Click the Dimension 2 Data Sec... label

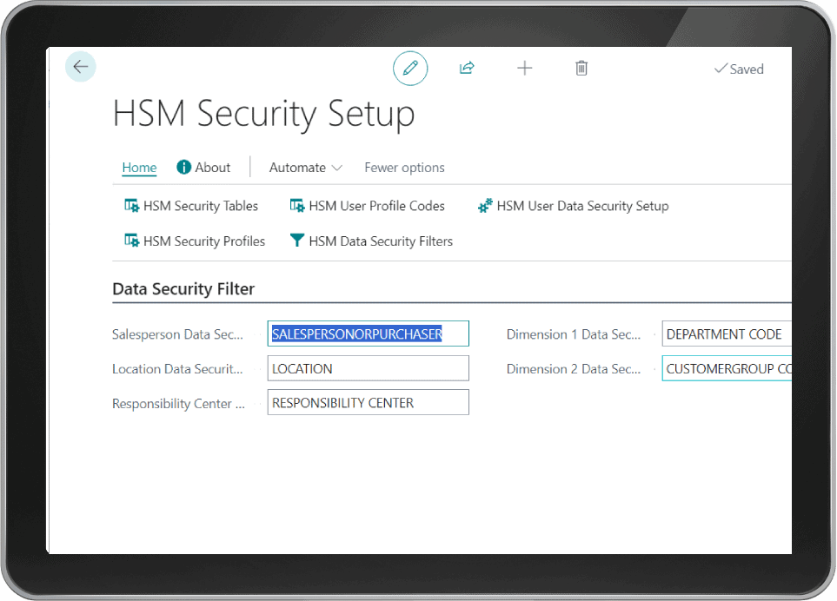574,369
